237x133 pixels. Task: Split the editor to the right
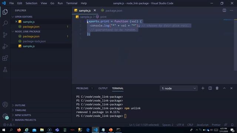click(x=224, y=10)
